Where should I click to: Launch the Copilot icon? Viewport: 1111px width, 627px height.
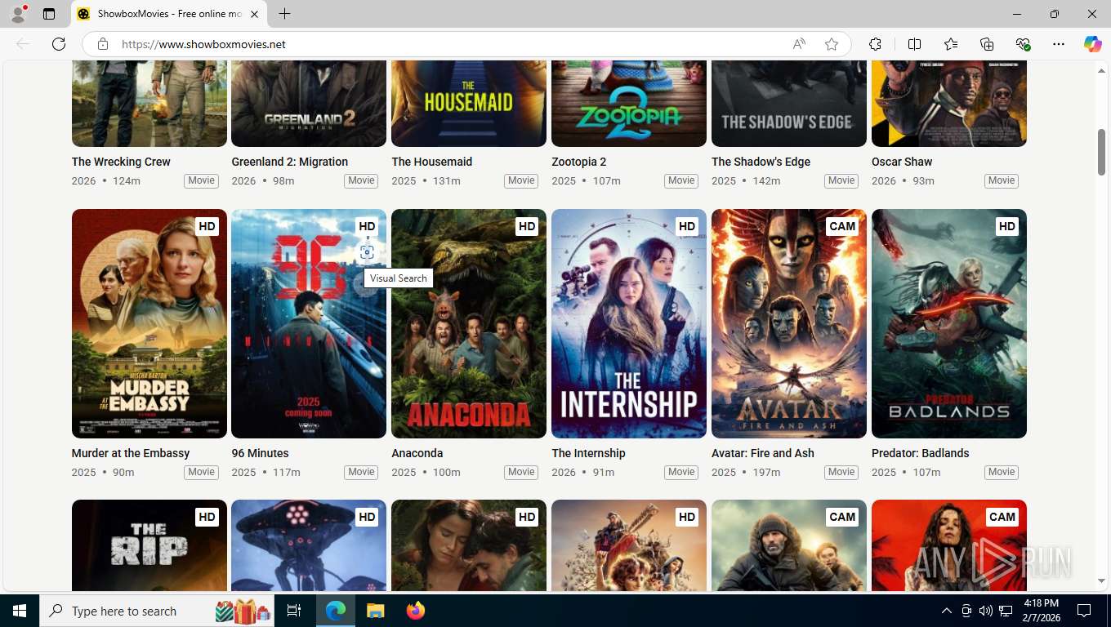(1092, 44)
